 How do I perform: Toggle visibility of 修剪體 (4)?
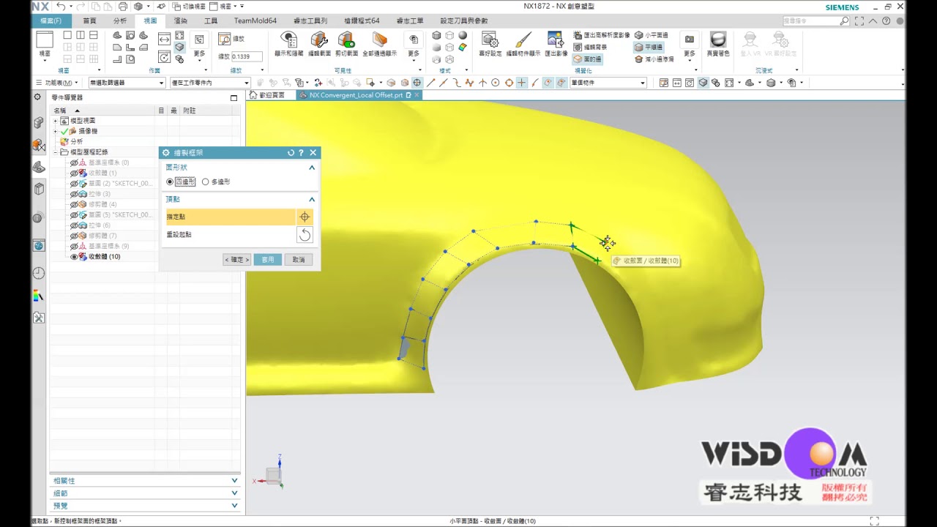pyautogui.click(x=74, y=204)
